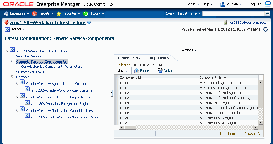273x144 pixels.
Task: Click the Favorites star icon
Action: point(59,14)
